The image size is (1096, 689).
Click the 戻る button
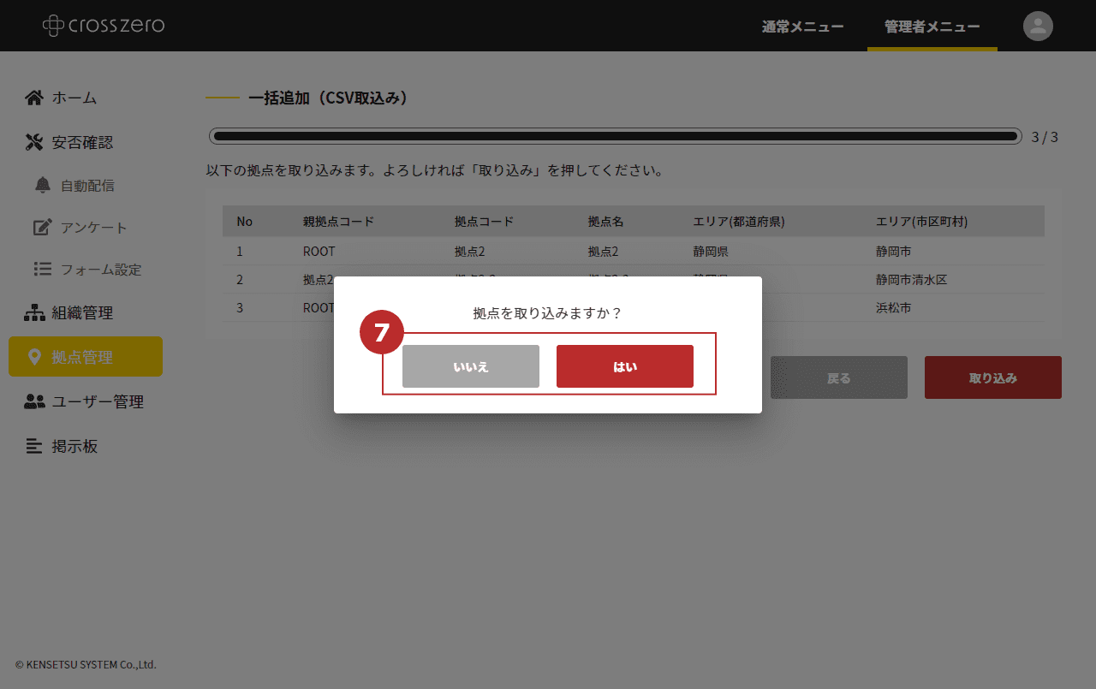pyautogui.click(x=839, y=377)
